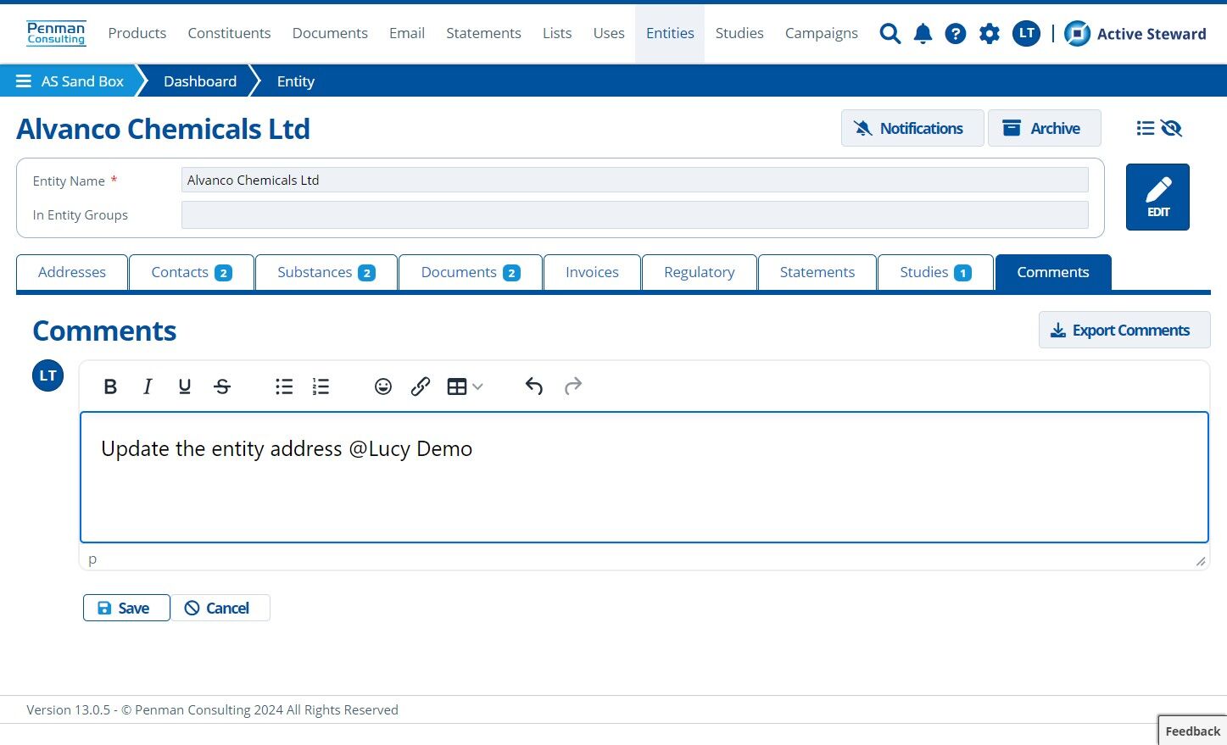Screen dimensions: 1227x745
Task: Insert a bulleted list
Action: (x=284, y=386)
